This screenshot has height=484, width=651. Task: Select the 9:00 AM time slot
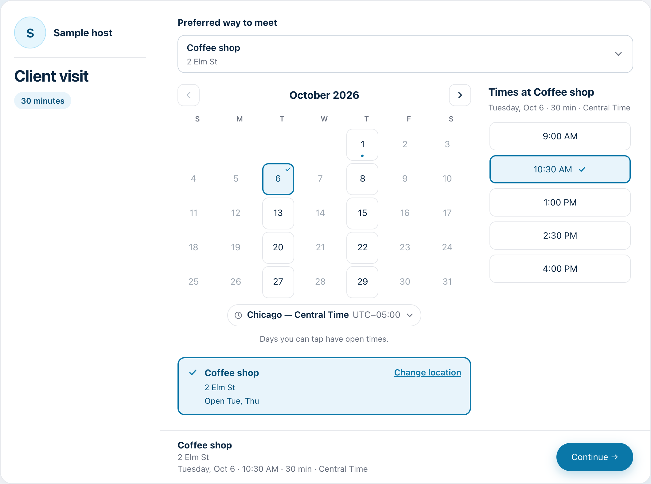560,136
